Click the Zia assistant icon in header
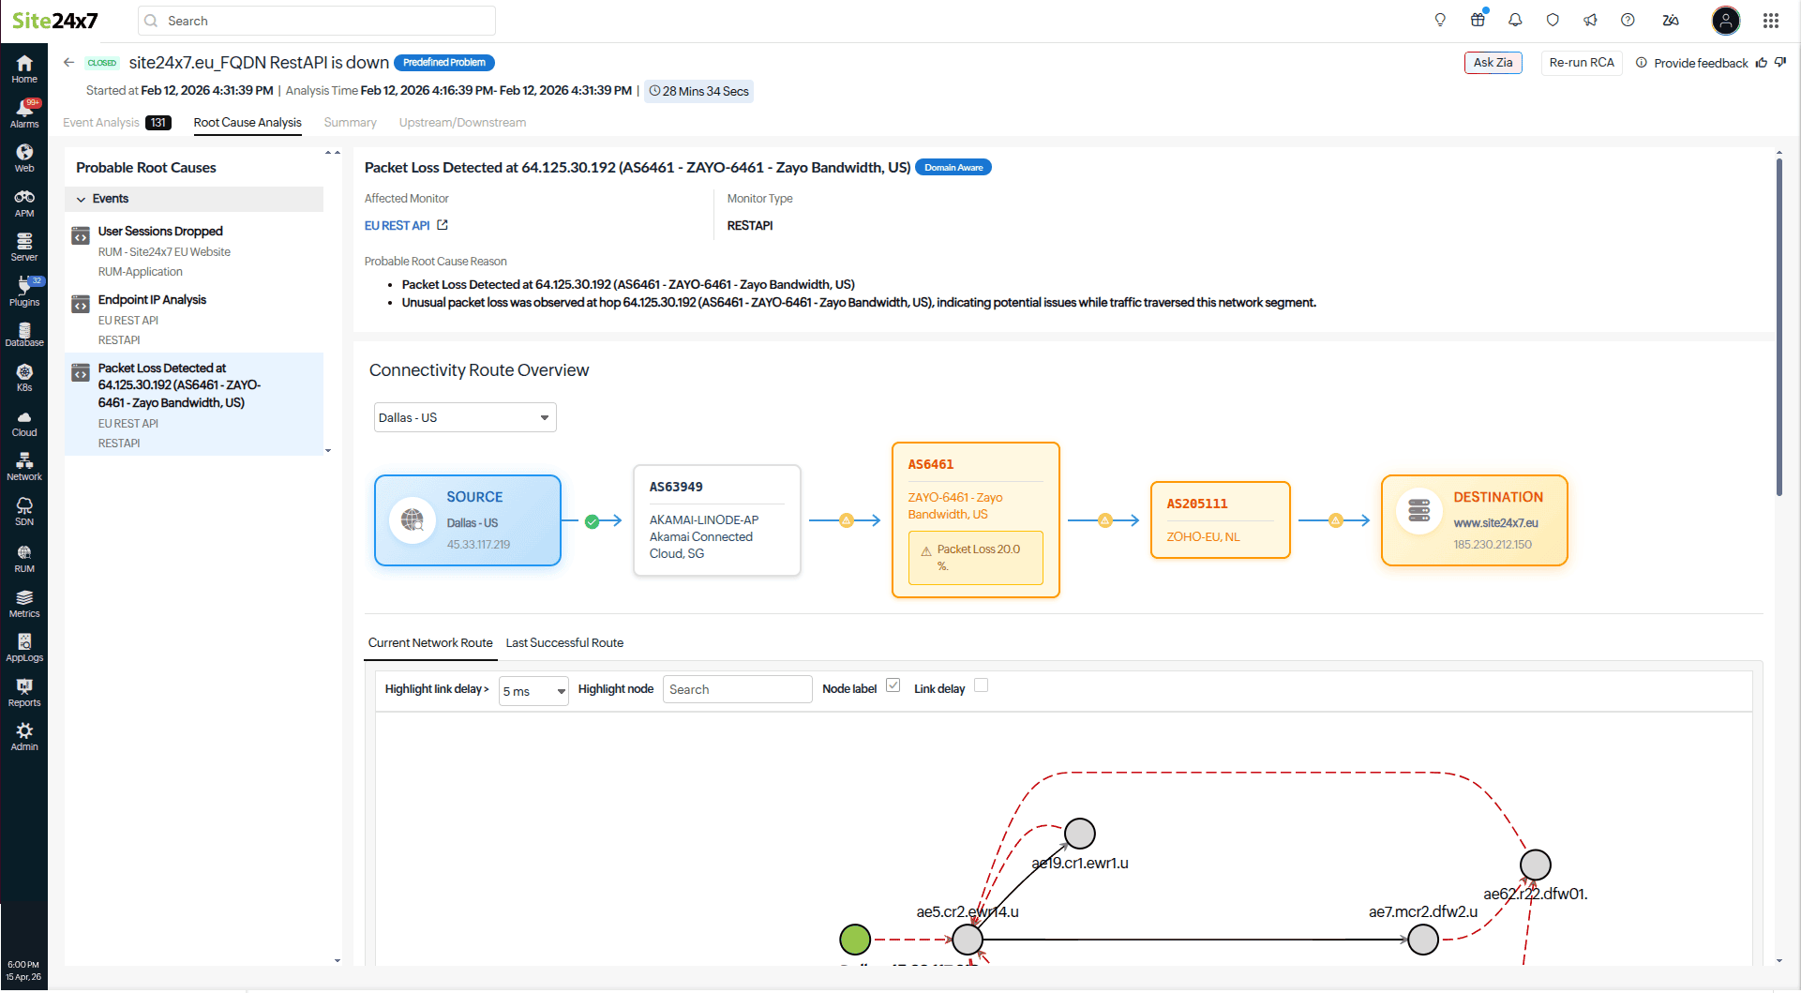Viewport: 1801px width, 993px height. pos(1671,20)
